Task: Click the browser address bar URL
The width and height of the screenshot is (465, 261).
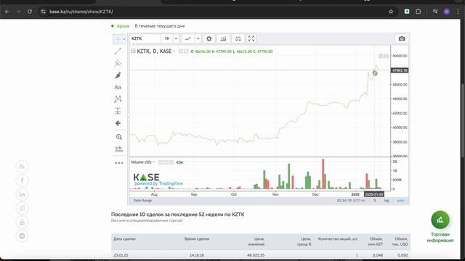Action: [x=81, y=12]
